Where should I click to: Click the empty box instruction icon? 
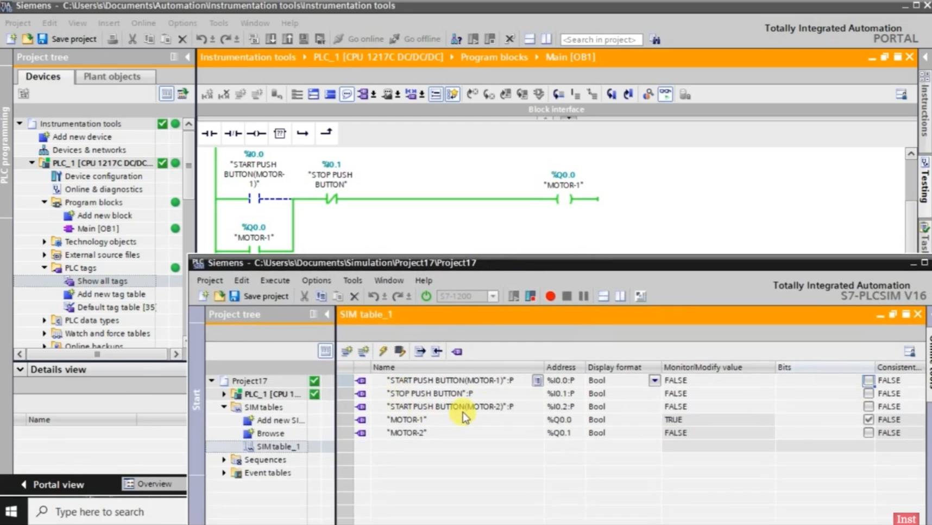point(280,133)
